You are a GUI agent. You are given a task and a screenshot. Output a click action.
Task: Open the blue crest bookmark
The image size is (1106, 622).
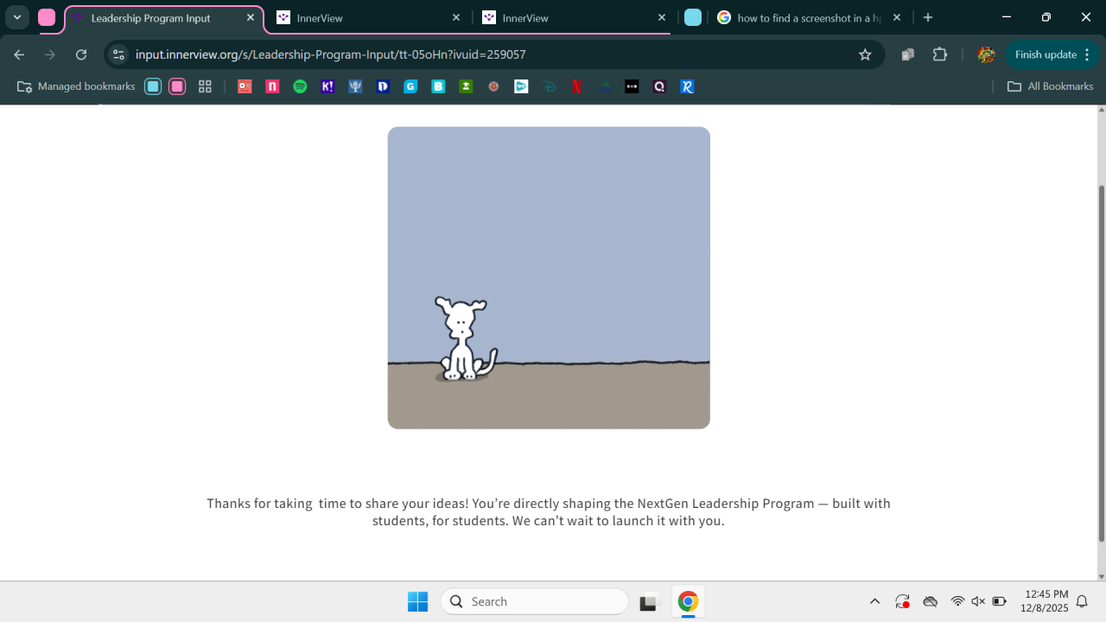(x=355, y=86)
